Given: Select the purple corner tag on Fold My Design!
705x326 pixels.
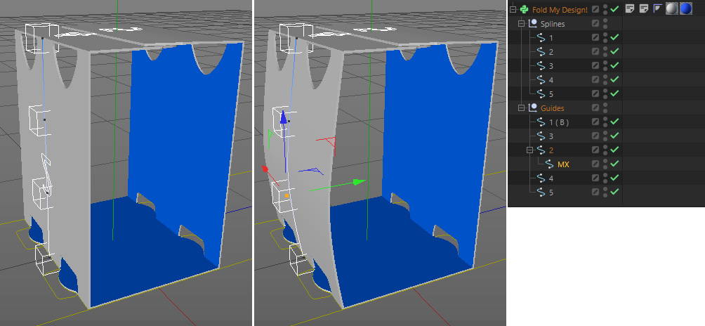Looking at the screenshot, I should 657,9.
